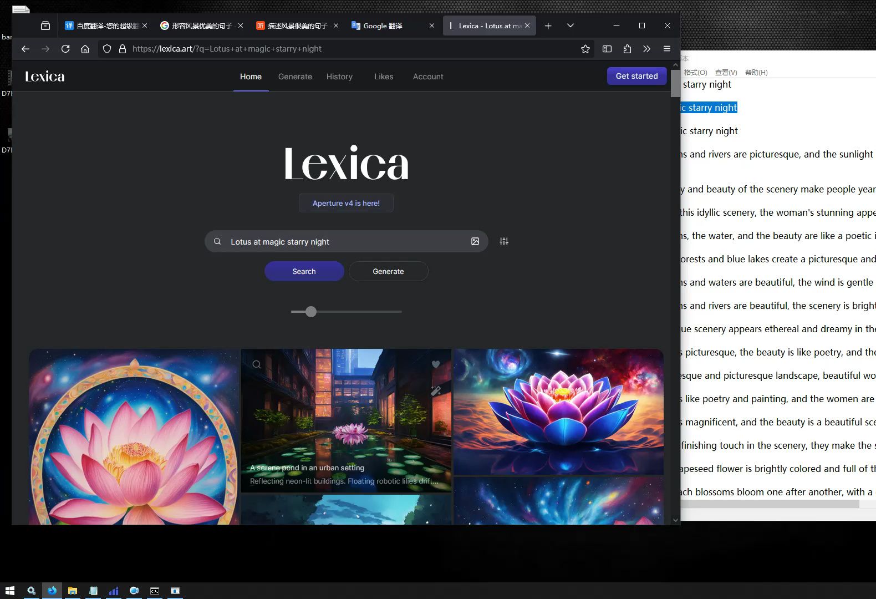Reload the Lexica page
The height and width of the screenshot is (599, 876).
65,49
